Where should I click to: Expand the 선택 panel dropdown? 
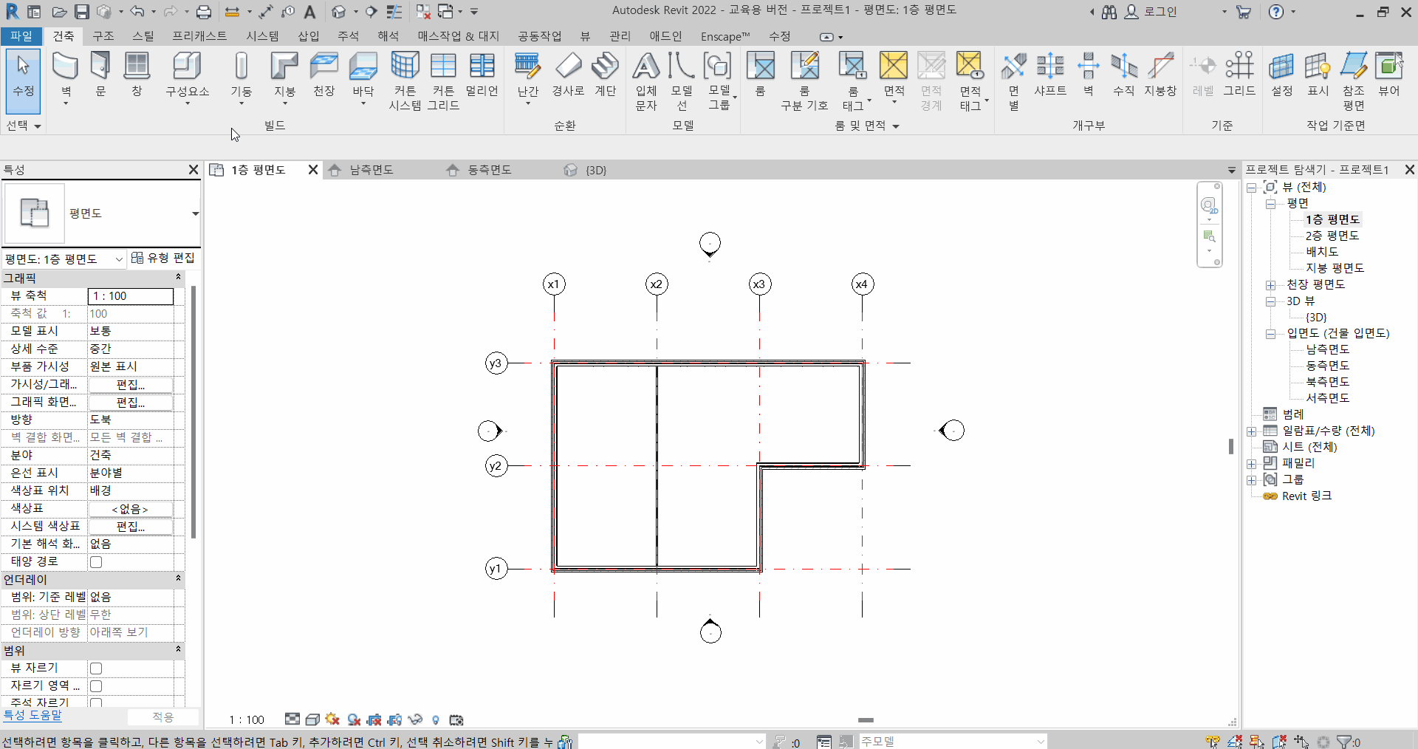(x=23, y=126)
